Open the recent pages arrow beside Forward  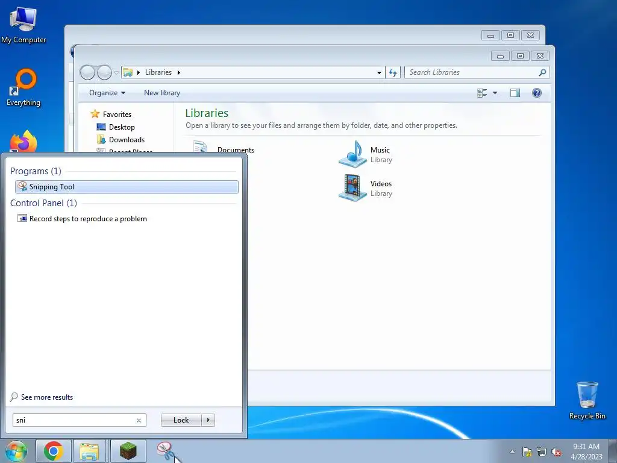(116, 73)
